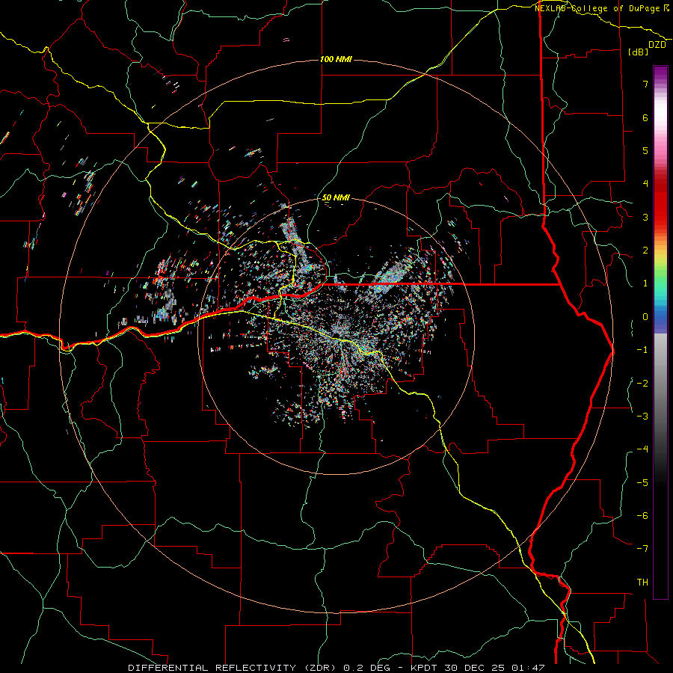Click the "-5" tick label on color scale

(642, 483)
